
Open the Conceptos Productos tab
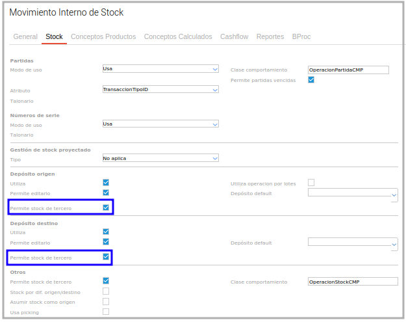(103, 37)
